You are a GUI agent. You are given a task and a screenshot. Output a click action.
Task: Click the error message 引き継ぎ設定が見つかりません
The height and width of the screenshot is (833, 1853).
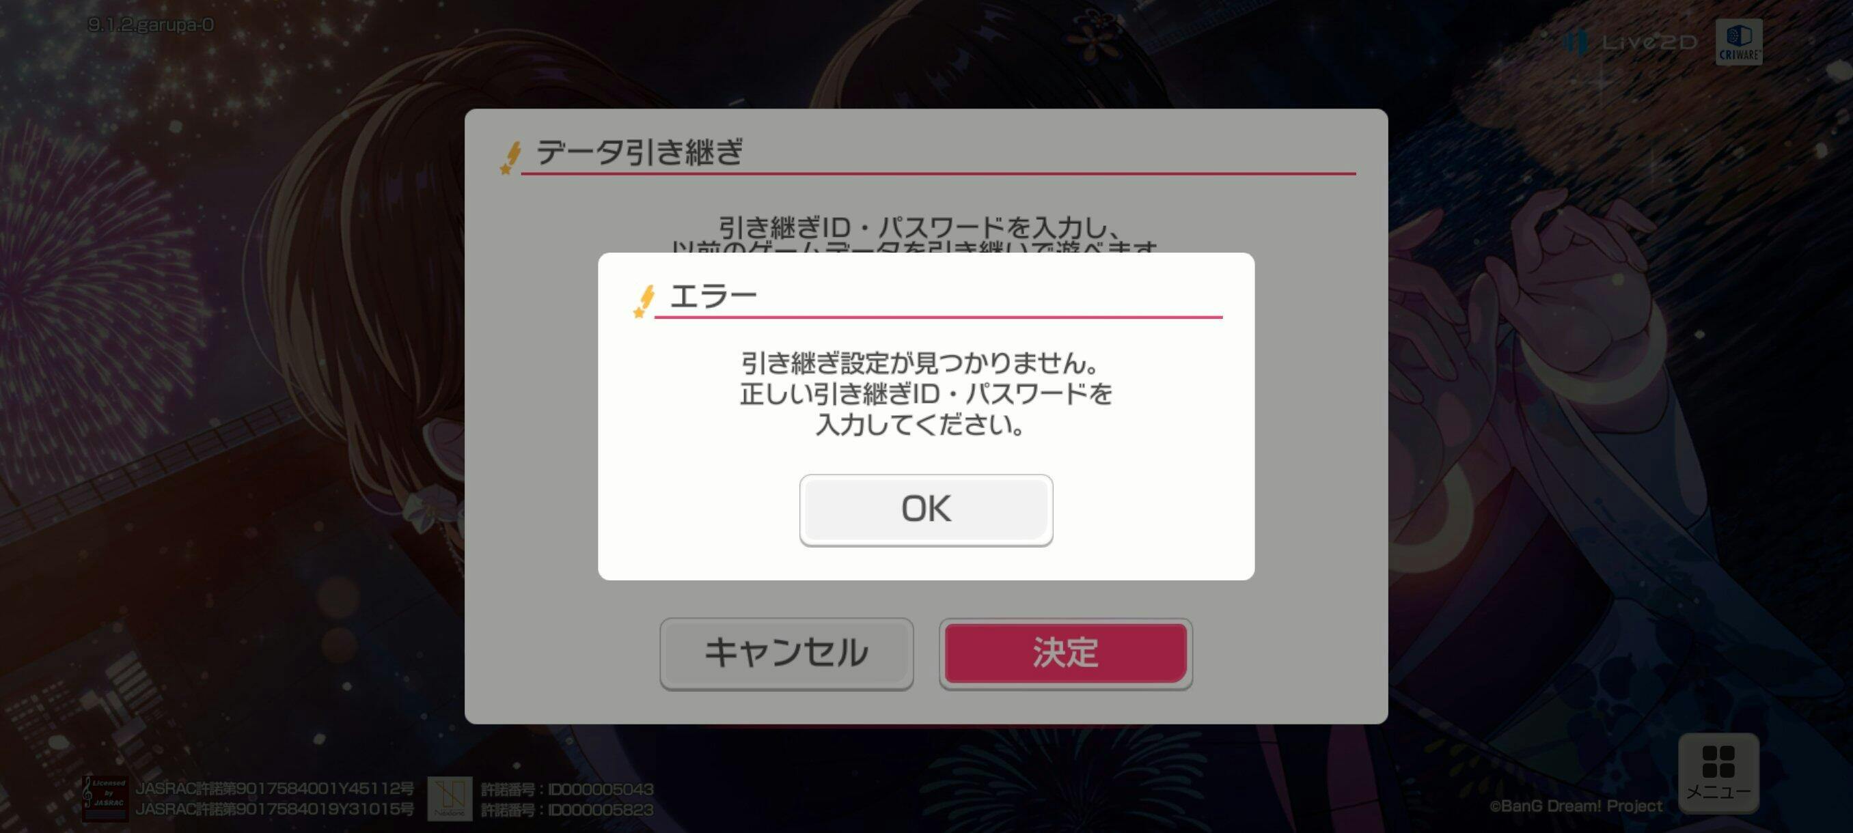tap(919, 363)
